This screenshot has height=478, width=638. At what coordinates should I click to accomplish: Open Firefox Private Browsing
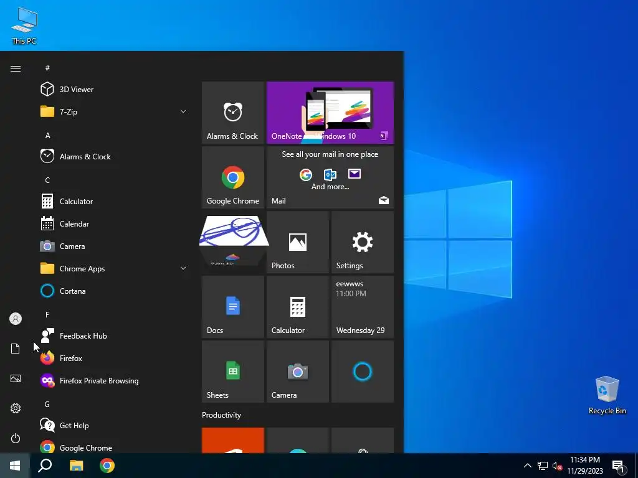pyautogui.click(x=113, y=380)
